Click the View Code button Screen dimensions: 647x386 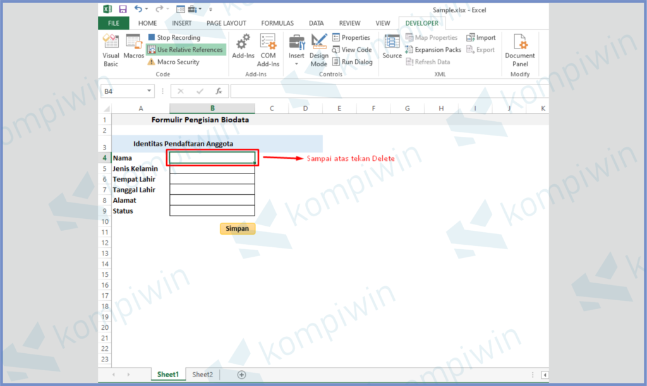point(352,50)
